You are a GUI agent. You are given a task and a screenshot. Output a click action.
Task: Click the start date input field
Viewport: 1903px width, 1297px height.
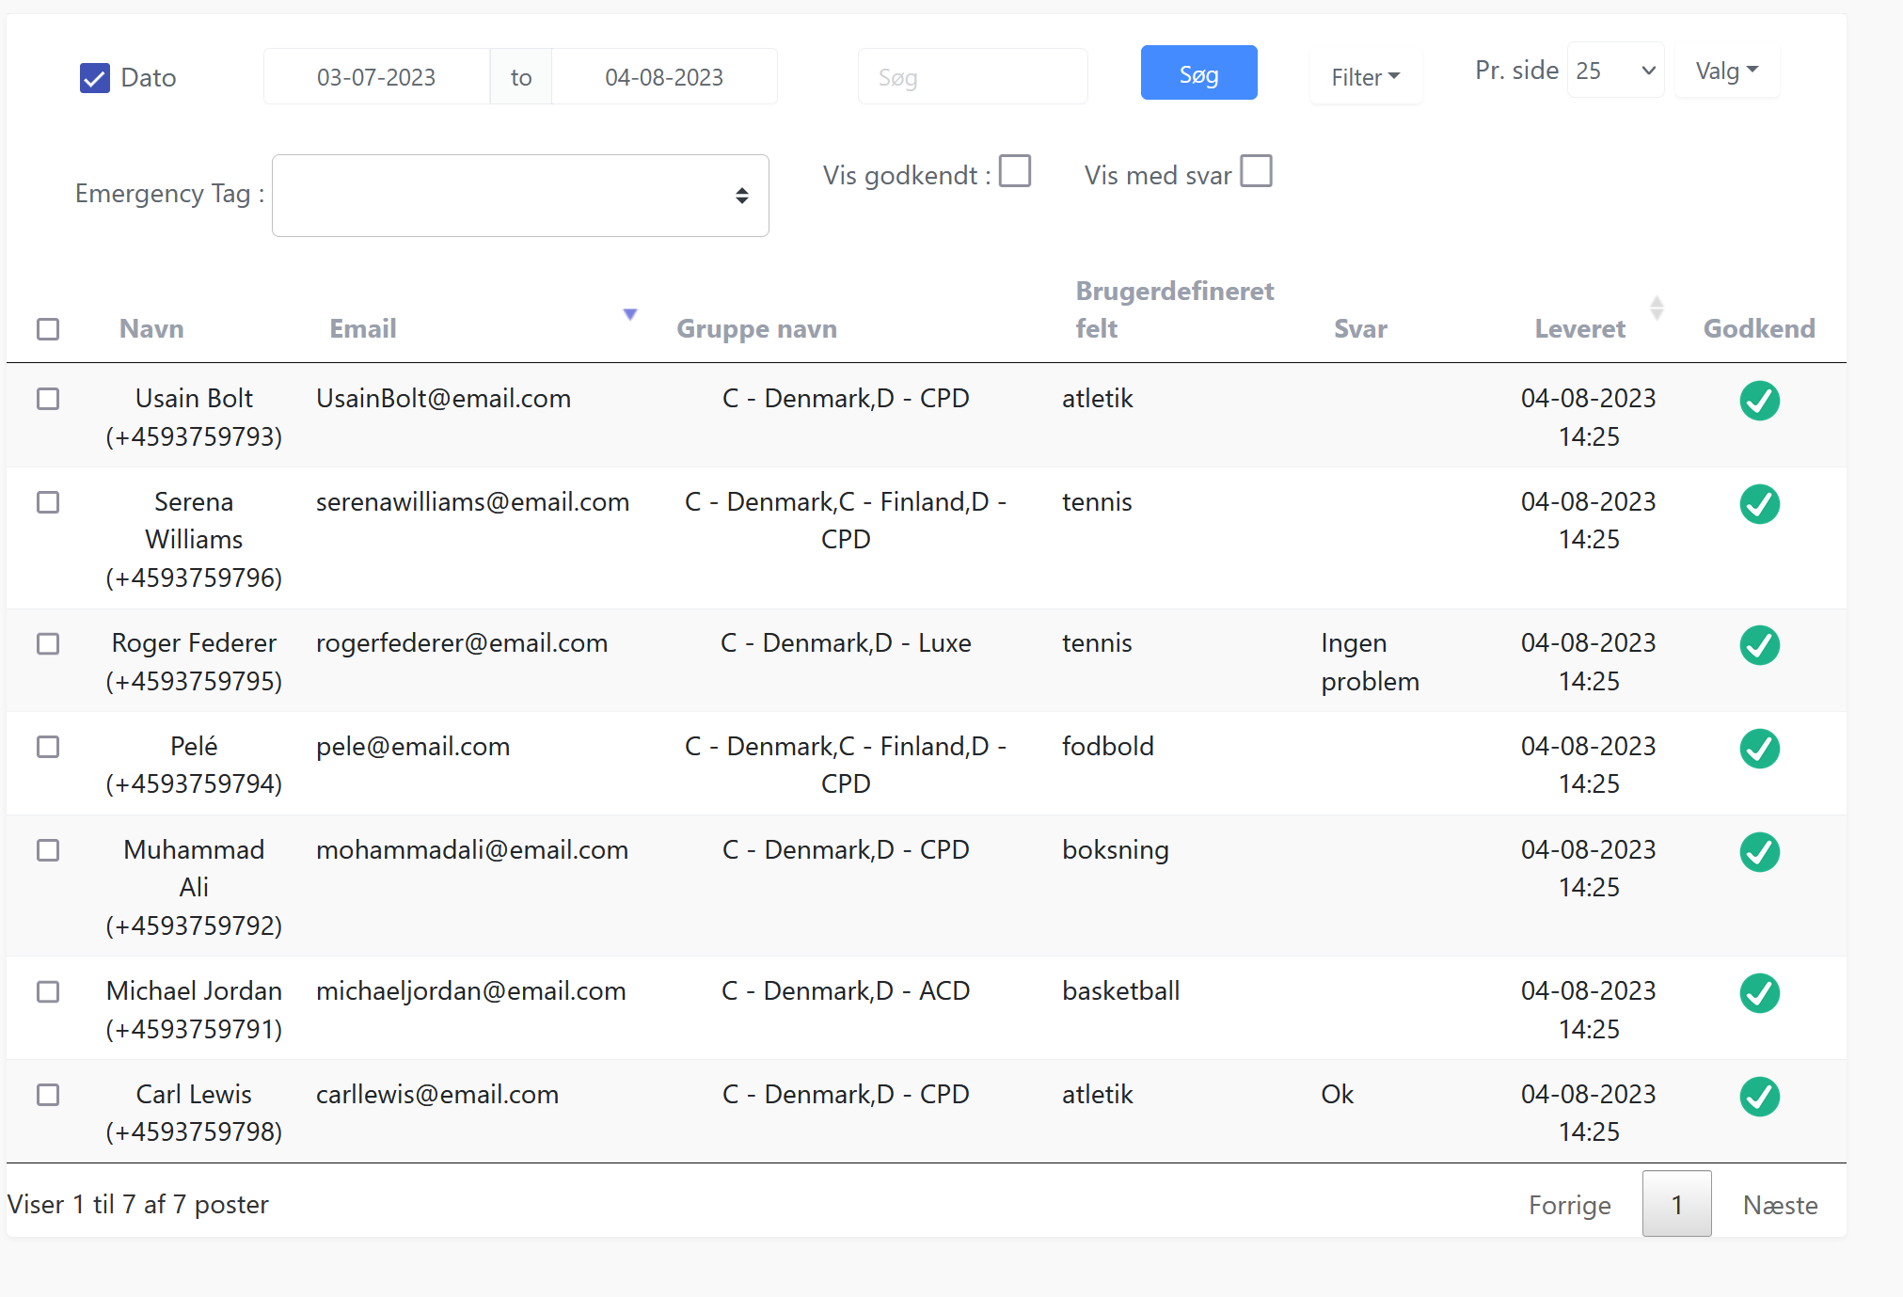click(x=379, y=75)
